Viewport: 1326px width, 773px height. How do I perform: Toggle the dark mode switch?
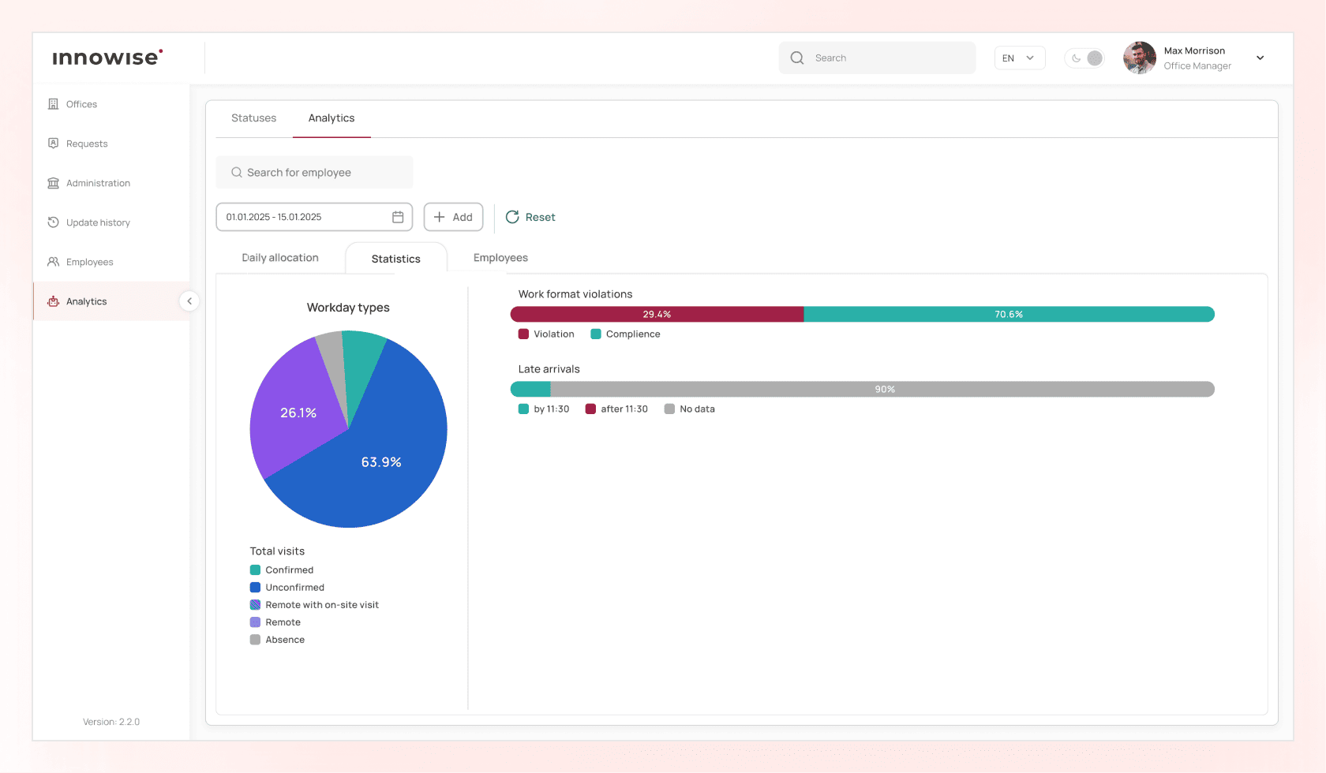[1084, 58]
